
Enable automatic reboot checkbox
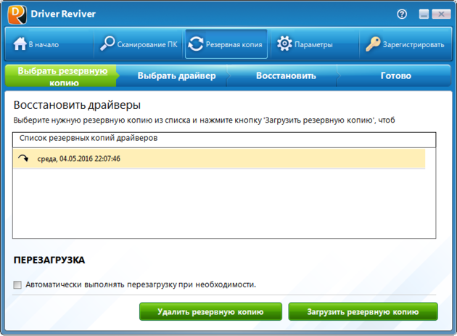pyautogui.click(x=17, y=285)
